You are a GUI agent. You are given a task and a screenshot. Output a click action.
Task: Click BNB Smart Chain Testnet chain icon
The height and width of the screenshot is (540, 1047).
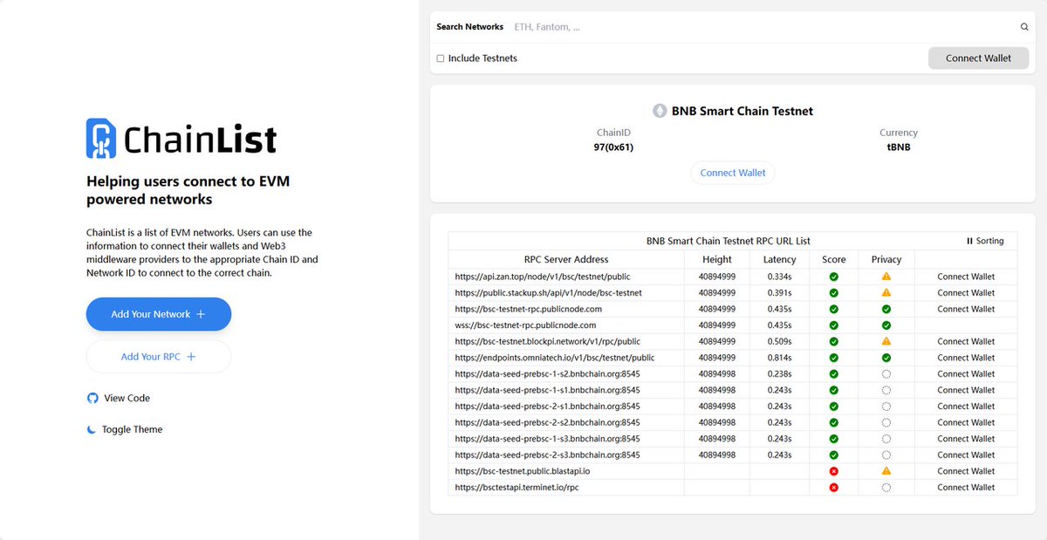pyautogui.click(x=660, y=111)
